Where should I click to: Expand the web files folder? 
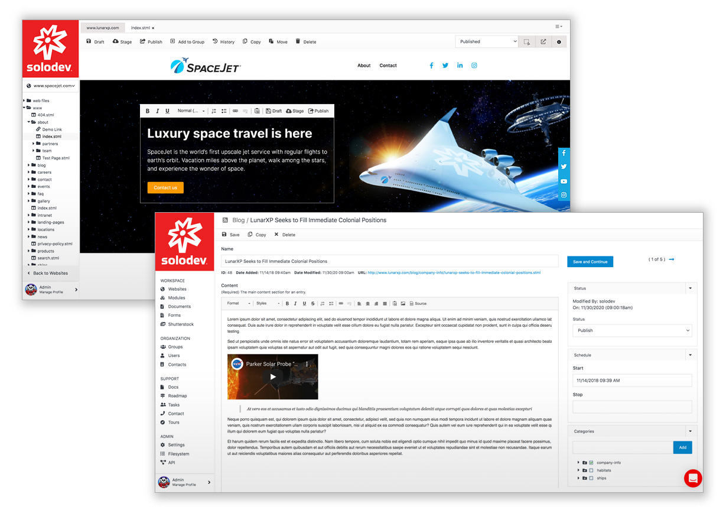pyautogui.click(x=24, y=101)
